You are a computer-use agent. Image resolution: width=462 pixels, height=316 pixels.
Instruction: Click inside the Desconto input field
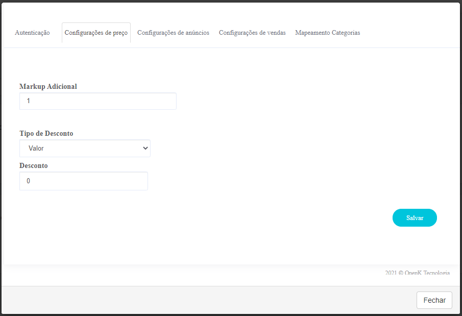pos(84,181)
